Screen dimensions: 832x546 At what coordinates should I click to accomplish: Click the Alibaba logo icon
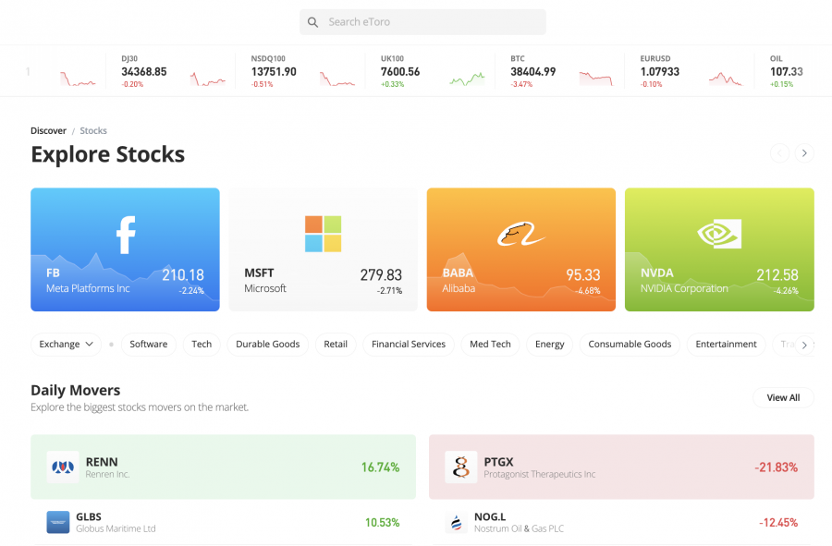point(521,234)
